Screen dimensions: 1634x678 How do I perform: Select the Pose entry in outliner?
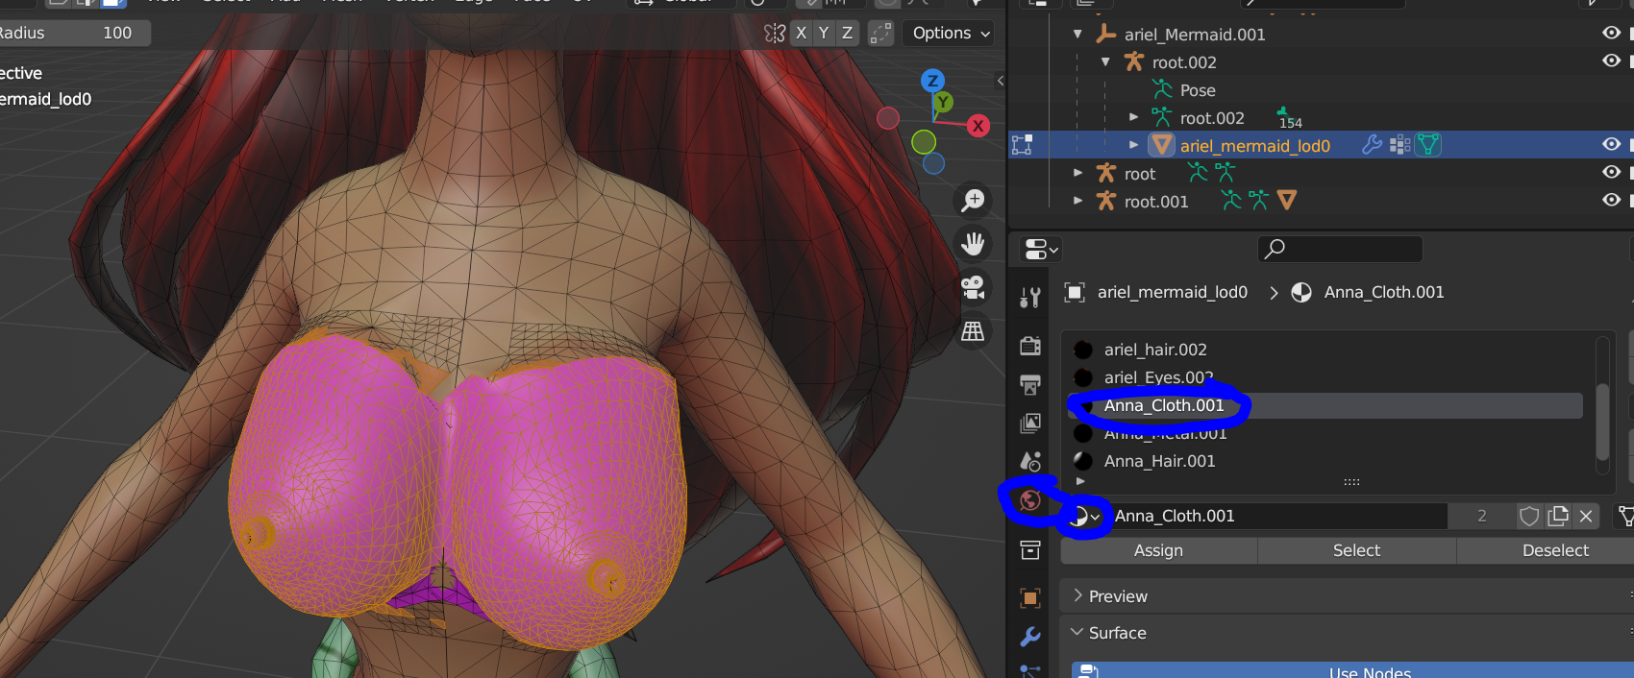[1198, 90]
